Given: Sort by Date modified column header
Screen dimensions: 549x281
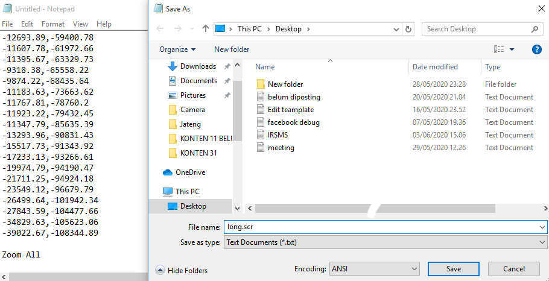Looking at the screenshot, I should point(435,67).
